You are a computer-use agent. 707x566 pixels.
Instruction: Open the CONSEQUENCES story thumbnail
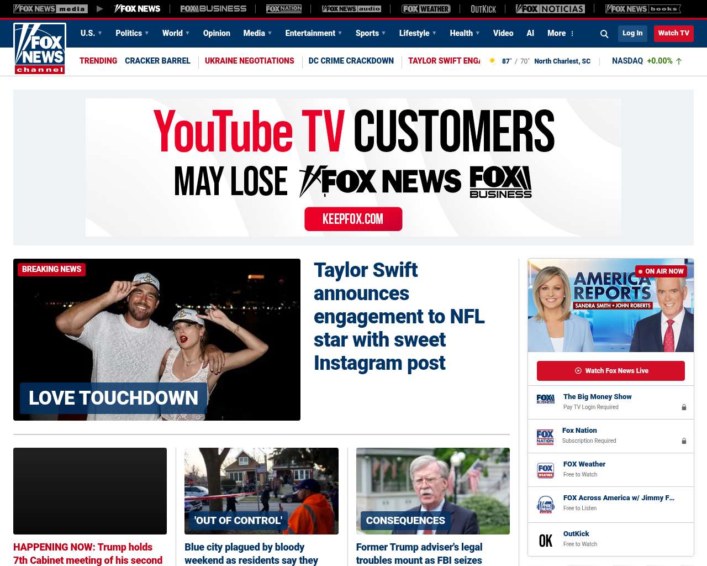pyautogui.click(x=433, y=491)
